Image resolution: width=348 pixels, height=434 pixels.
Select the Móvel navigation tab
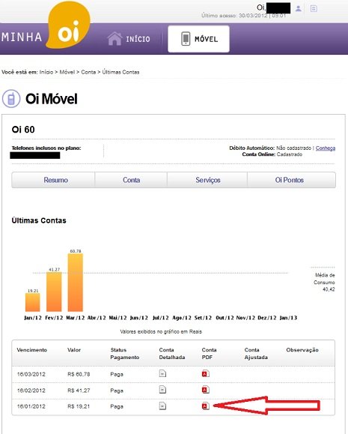(x=198, y=39)
